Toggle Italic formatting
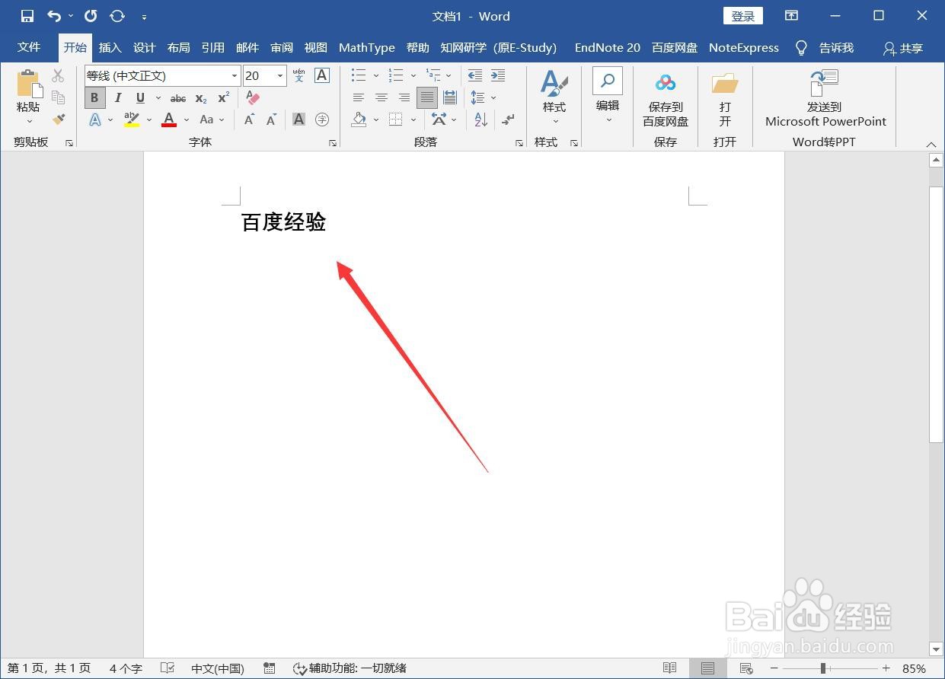This screenshot has height=679, width=945. 118,98
